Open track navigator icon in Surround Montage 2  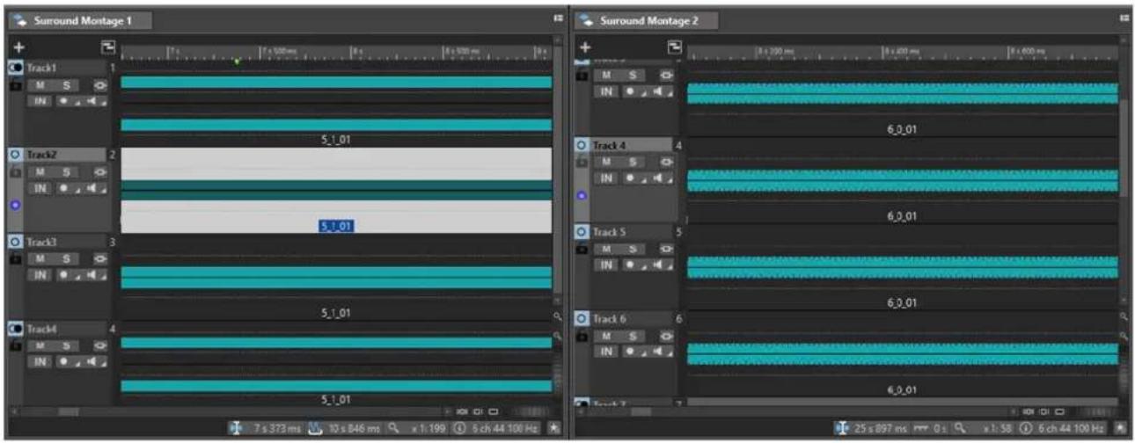[675, 47]
